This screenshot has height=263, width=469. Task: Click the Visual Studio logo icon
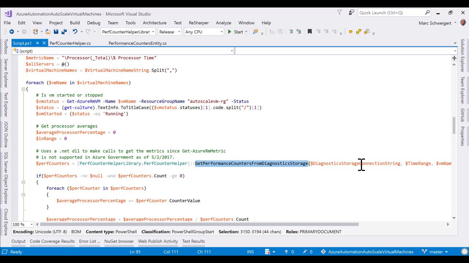tap(8, 14)
